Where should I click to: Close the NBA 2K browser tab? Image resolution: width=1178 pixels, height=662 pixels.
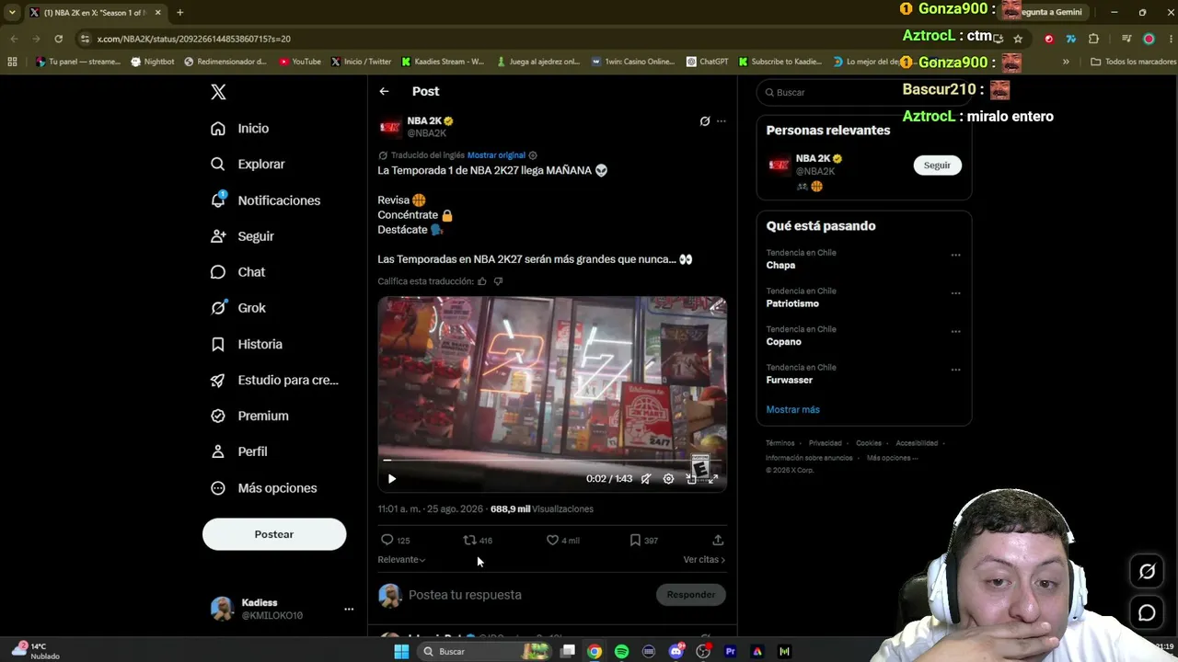pos(157,13)
